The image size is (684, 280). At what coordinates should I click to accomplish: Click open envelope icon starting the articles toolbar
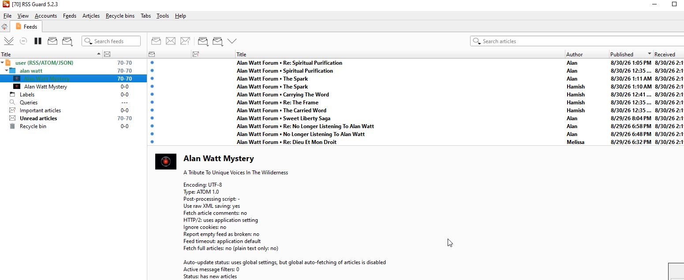[x=156, y=41]
